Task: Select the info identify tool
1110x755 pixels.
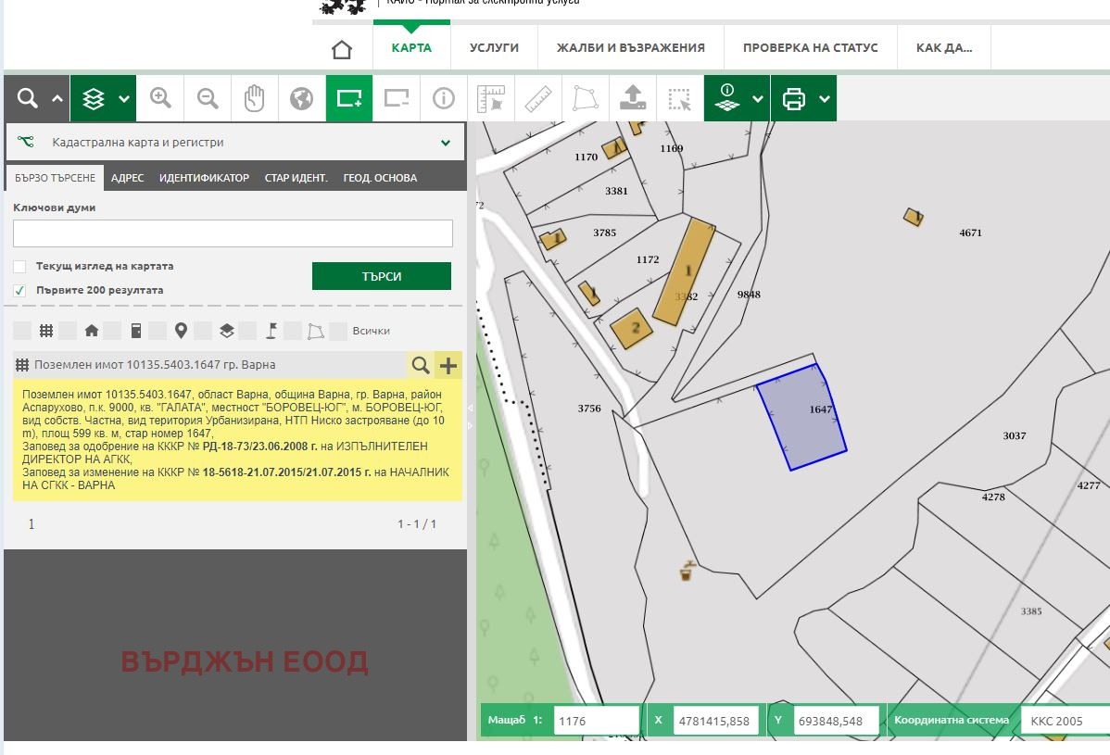Action: (444, 98)
